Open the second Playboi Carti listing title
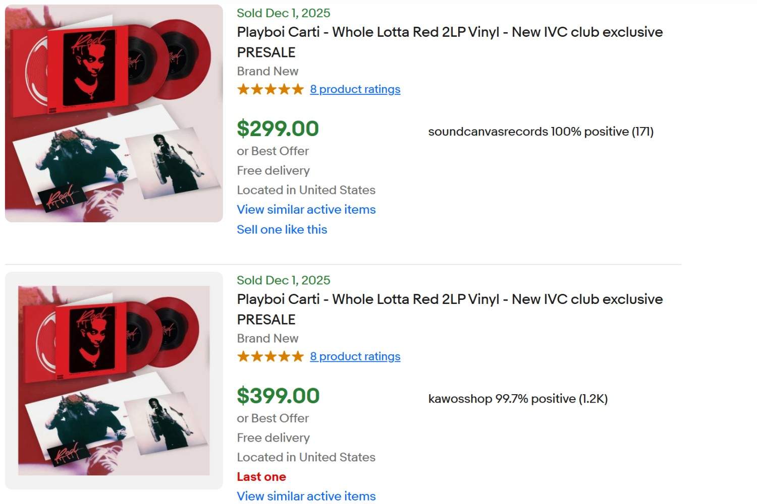The width and height of the screenshot is (757, 504). pos(449,299)
